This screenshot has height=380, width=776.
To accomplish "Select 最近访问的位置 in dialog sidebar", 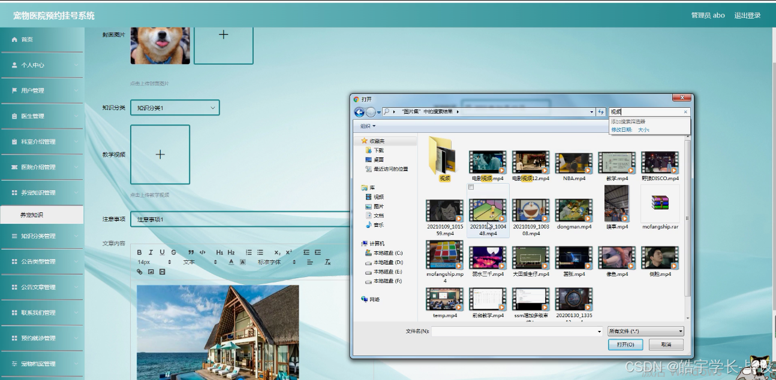I will 386,169.
